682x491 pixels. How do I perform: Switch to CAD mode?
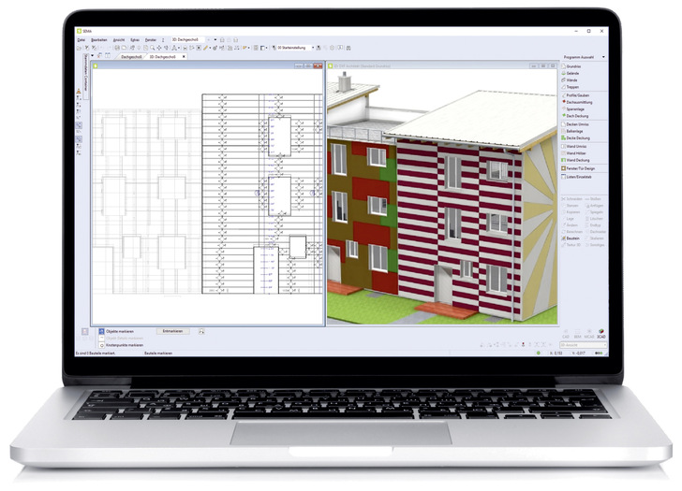(x=566, y=333)
